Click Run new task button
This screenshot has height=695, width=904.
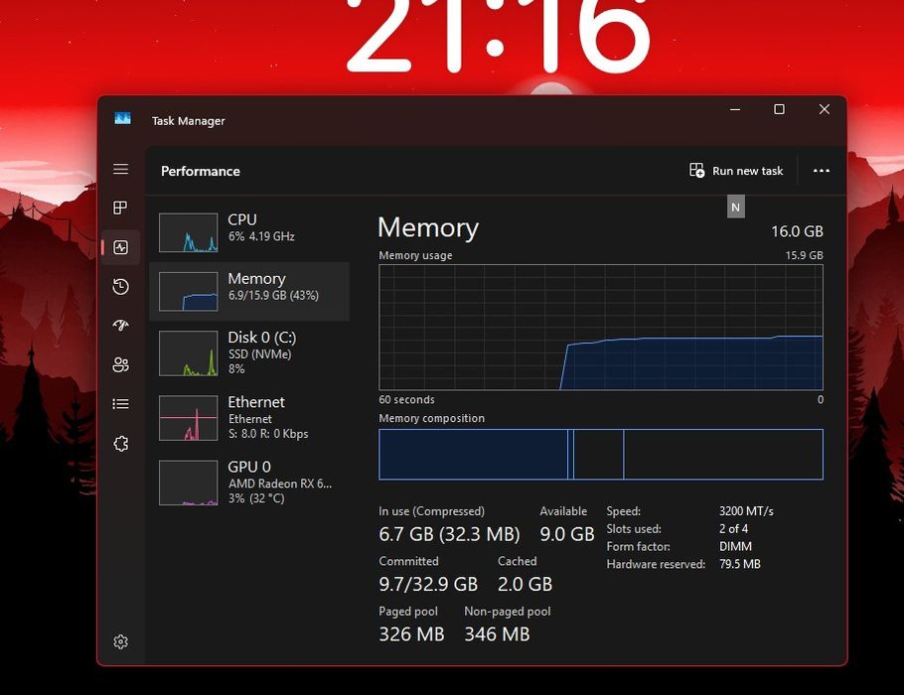point(736,171)
